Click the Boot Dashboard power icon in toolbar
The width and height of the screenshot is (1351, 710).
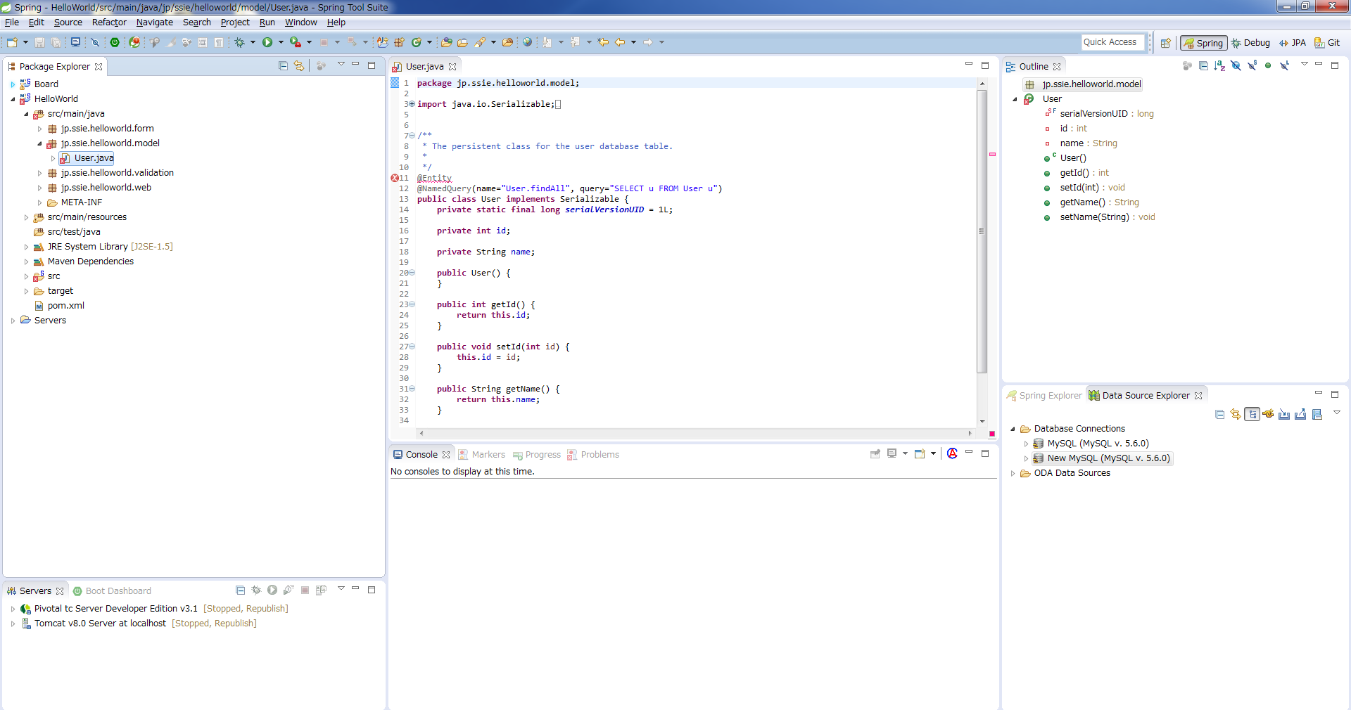115,43
